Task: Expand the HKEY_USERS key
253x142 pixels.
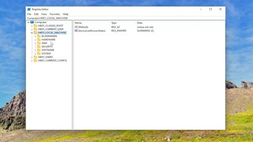Action: [x=32, y=57]
